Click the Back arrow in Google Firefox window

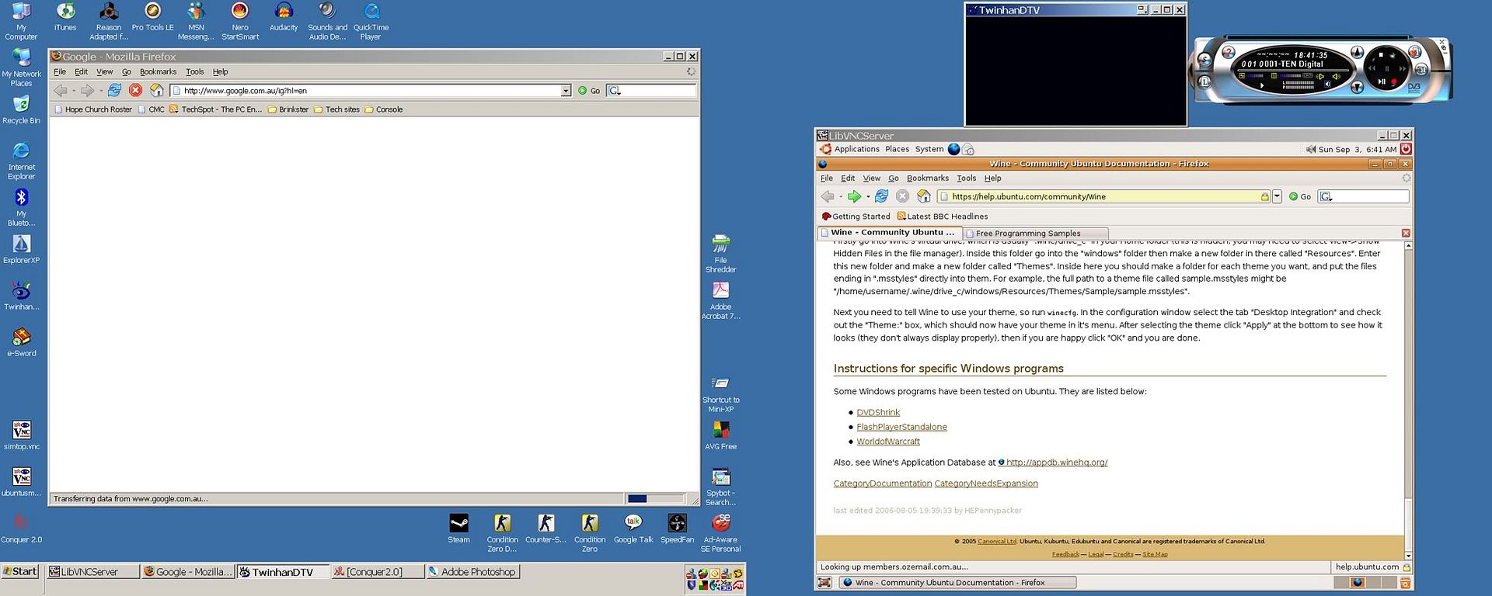61,90
